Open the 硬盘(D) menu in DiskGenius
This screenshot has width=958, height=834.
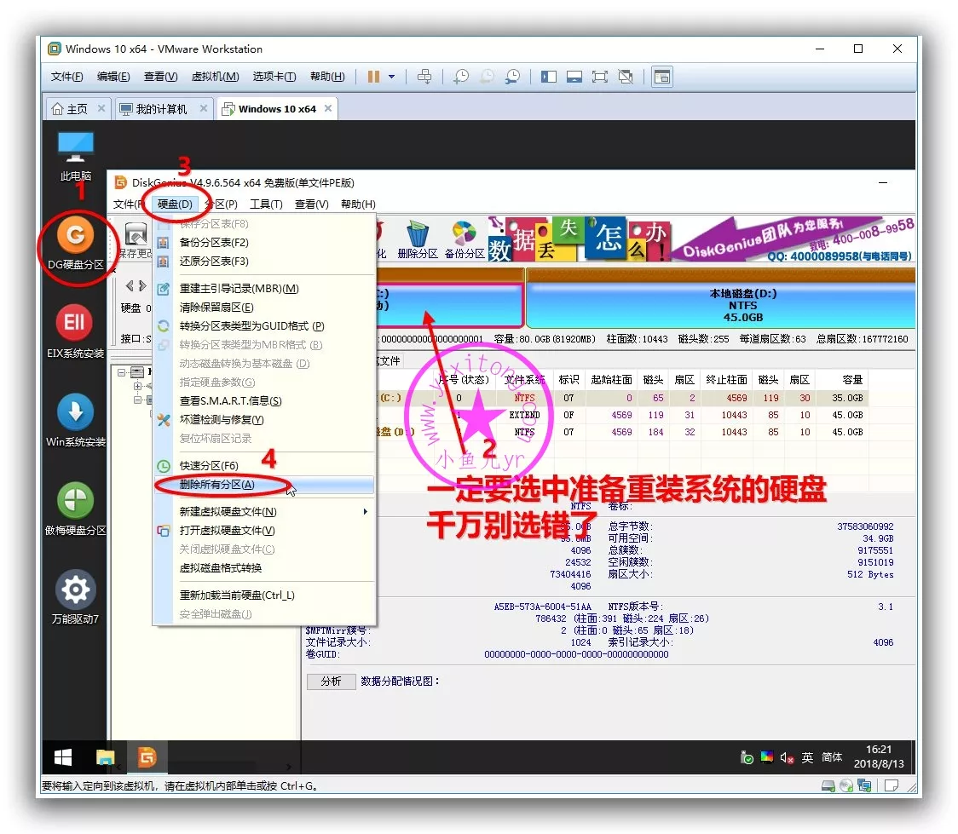coord(175,204)
